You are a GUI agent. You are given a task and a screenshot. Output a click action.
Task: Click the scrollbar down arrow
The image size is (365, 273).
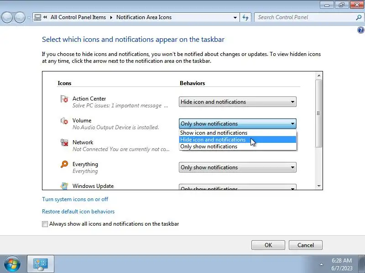[x=318, y=186]
